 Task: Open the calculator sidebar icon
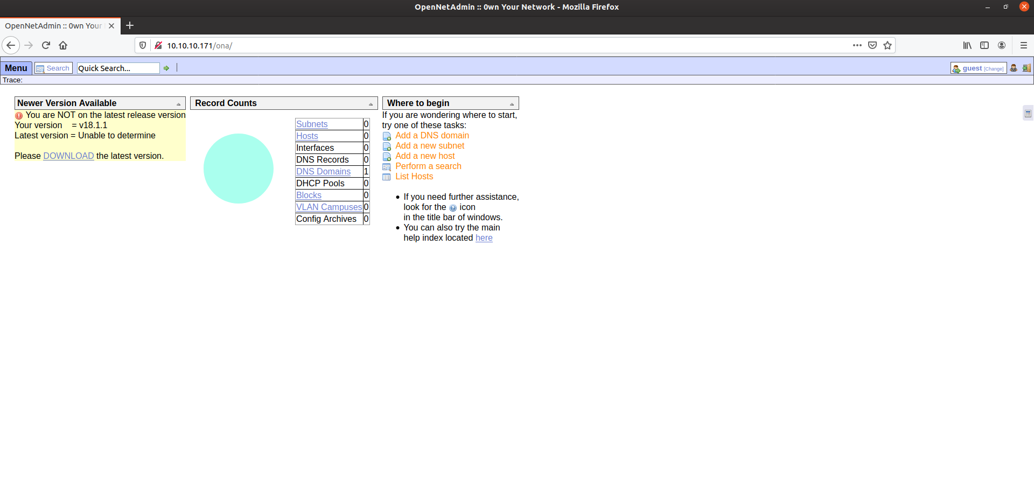(1028, 113)
